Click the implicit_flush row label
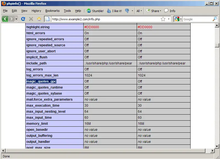 tap(37, 57)
